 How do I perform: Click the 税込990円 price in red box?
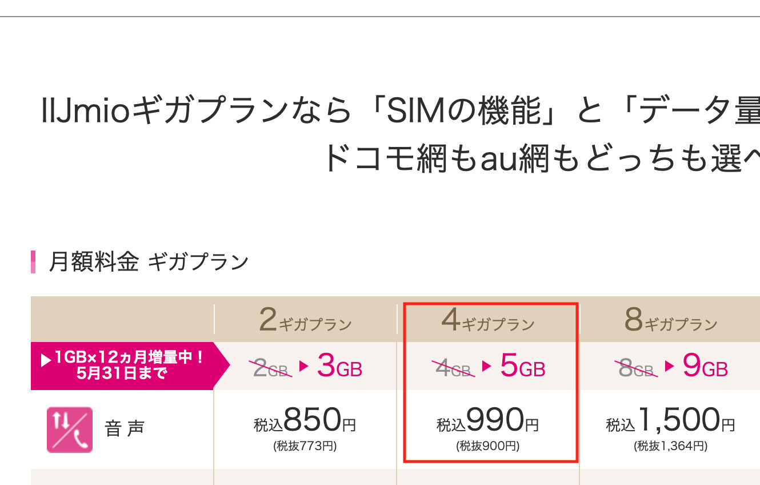pos(488,422)
